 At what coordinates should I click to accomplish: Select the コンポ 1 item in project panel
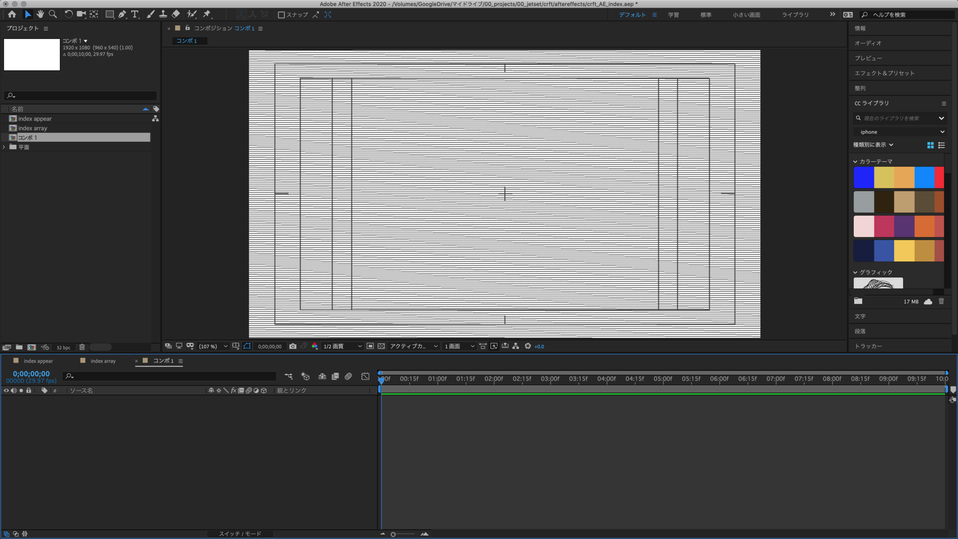click(x=27, y=137)
